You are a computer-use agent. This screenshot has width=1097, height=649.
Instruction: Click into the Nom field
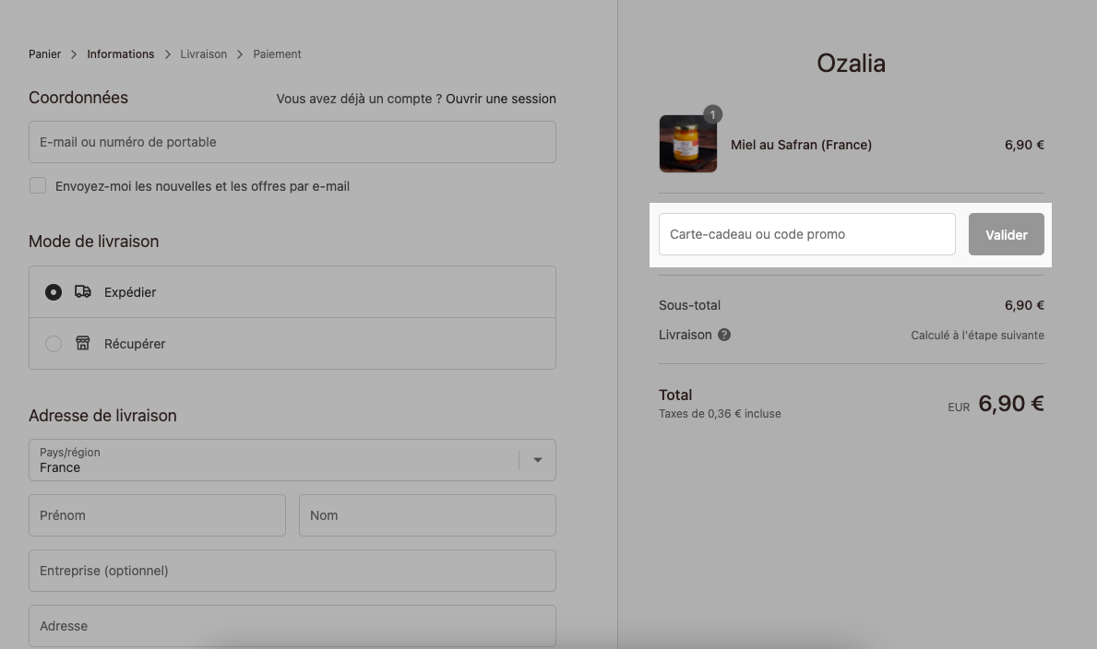point(427,515)
